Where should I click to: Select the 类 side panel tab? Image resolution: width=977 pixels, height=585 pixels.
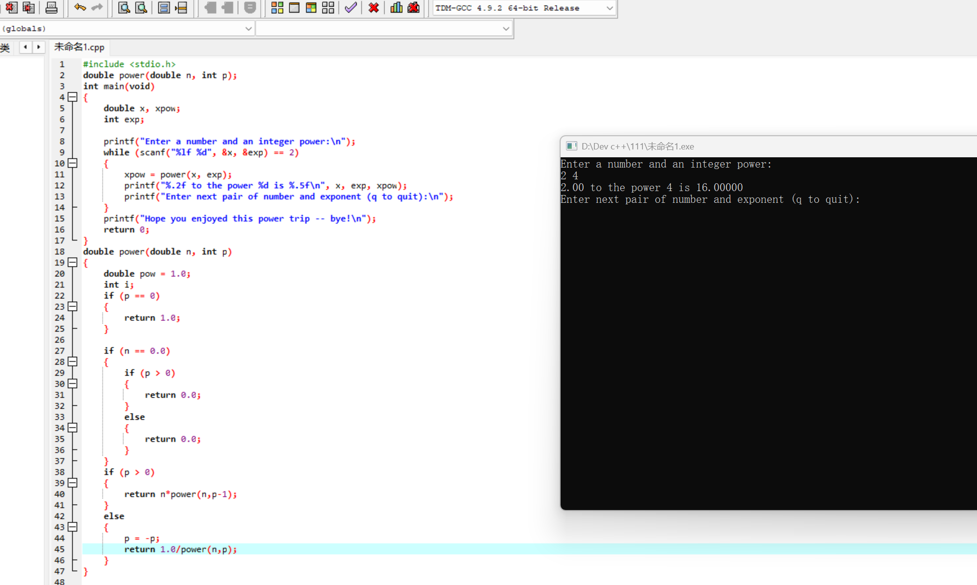(5, 48)
